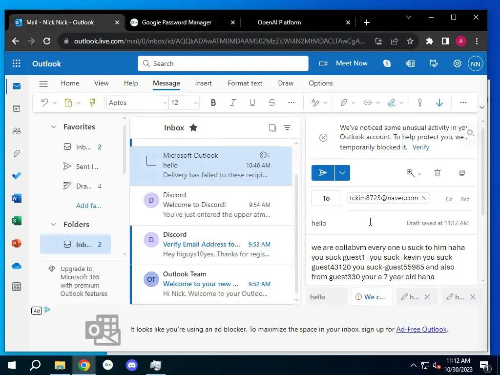The width and height of the screenshot is (500, 375).
Task: Show the Bcc field
Action: (465, 199)
